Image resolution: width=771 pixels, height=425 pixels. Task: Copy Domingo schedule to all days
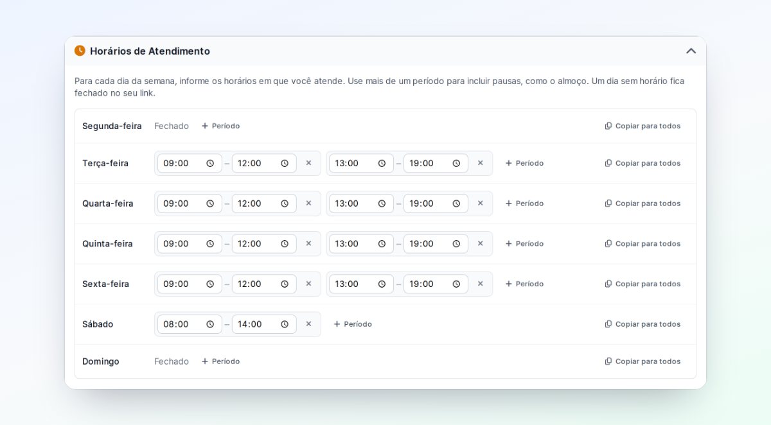[642, 361]
